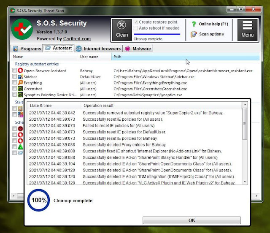Click the green question mark help icon
Image resolution: width=270 pixels, height=233 pixels.
pyautogui.click(x=194, y=24)
